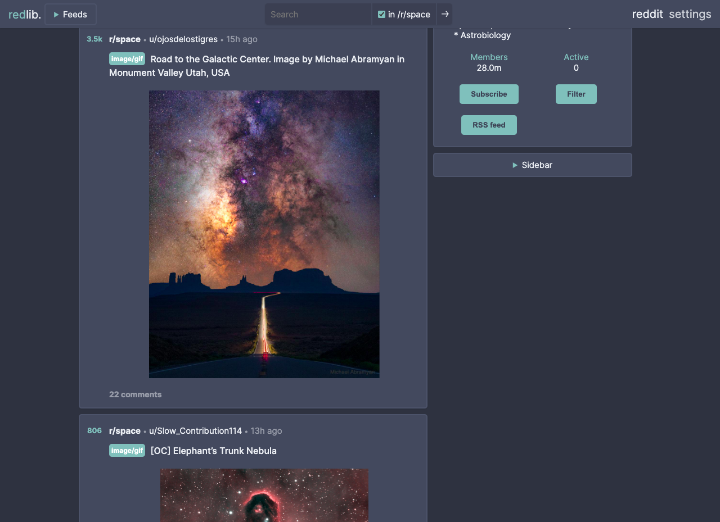Open user u/Slow_Contribution114 profile
Image resolution: width=720 pixels, height=522 pixels.
click(x=195, y=431)
